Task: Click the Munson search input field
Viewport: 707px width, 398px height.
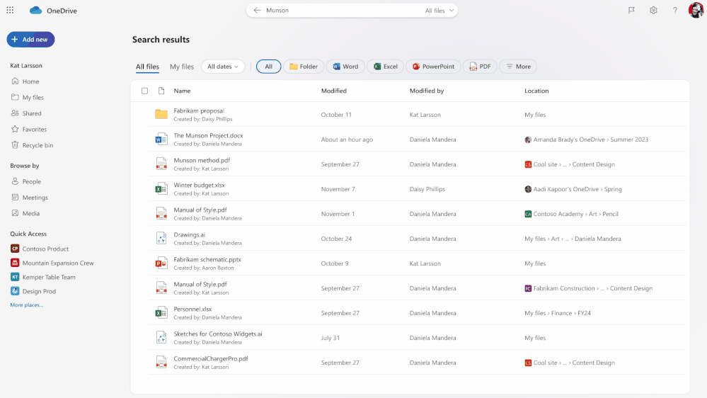Action: (340, 11)
